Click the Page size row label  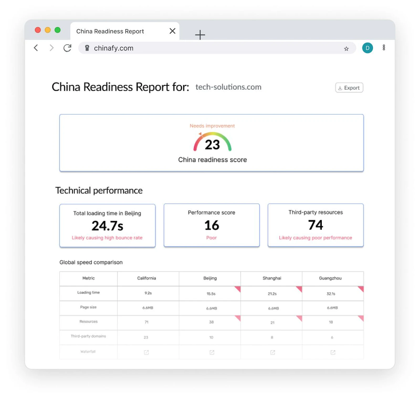click(88, 307)
